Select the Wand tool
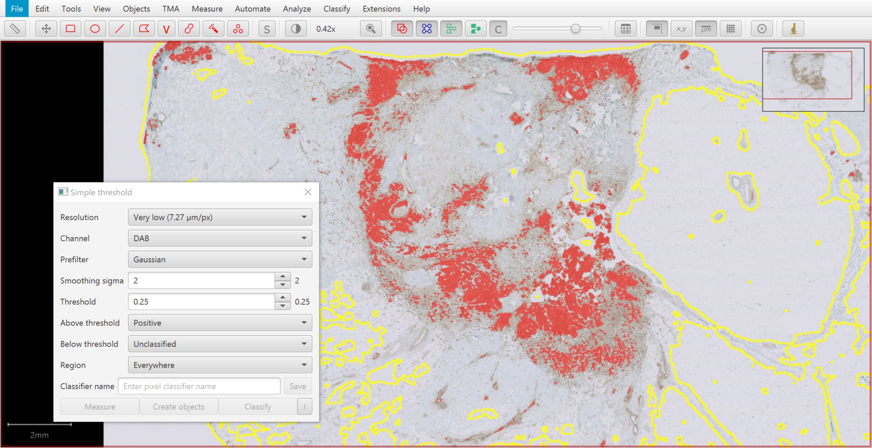Screen dimensions: 872x448 (x=213, y=29)
